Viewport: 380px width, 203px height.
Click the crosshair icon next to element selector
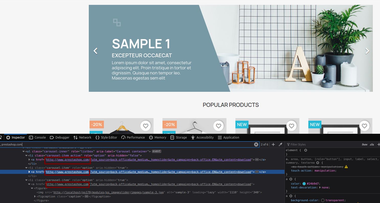[306, 150]
